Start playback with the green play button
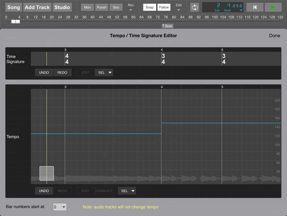Screen dimensions: 287x216 tap(273, 7)
